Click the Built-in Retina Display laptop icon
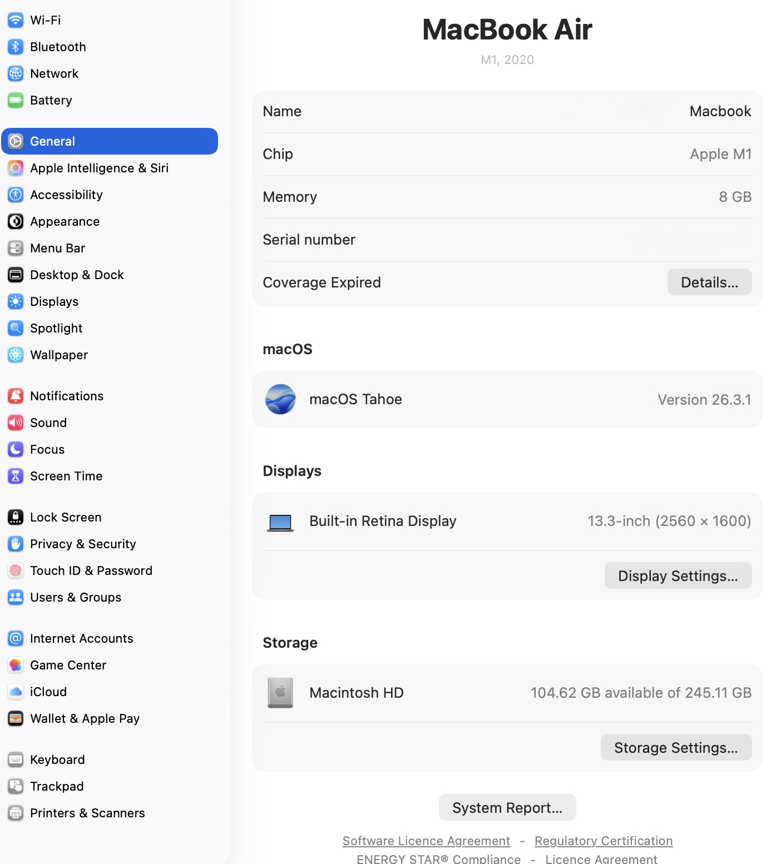The width and height of the screenshot is (771, 864). click(280, 523)
